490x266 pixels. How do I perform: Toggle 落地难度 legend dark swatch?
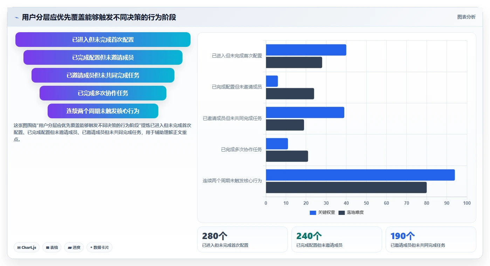tap(342, 212)
